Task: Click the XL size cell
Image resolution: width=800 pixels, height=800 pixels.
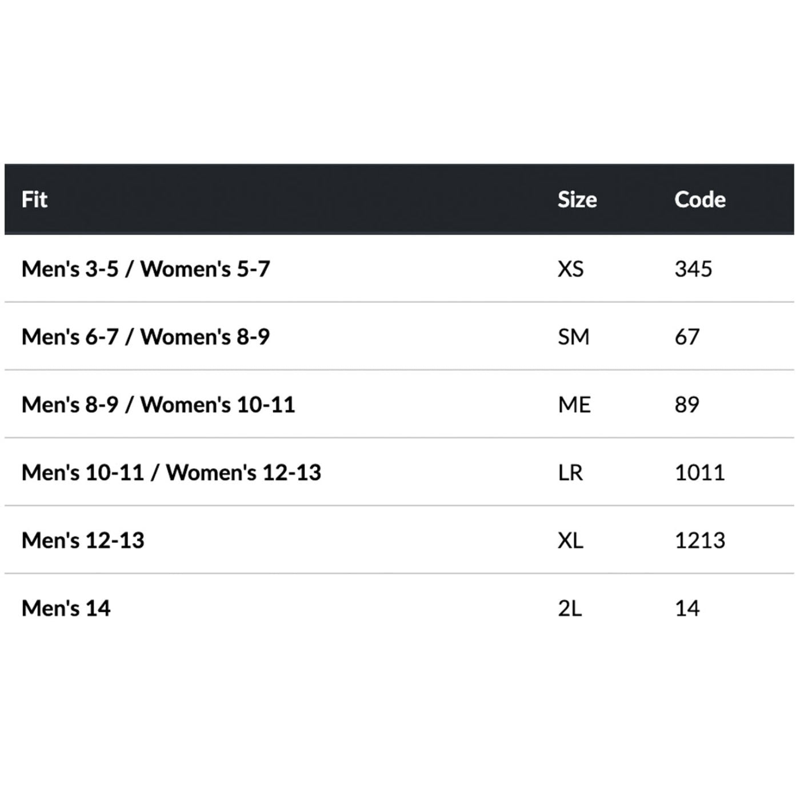Action: 570,541
